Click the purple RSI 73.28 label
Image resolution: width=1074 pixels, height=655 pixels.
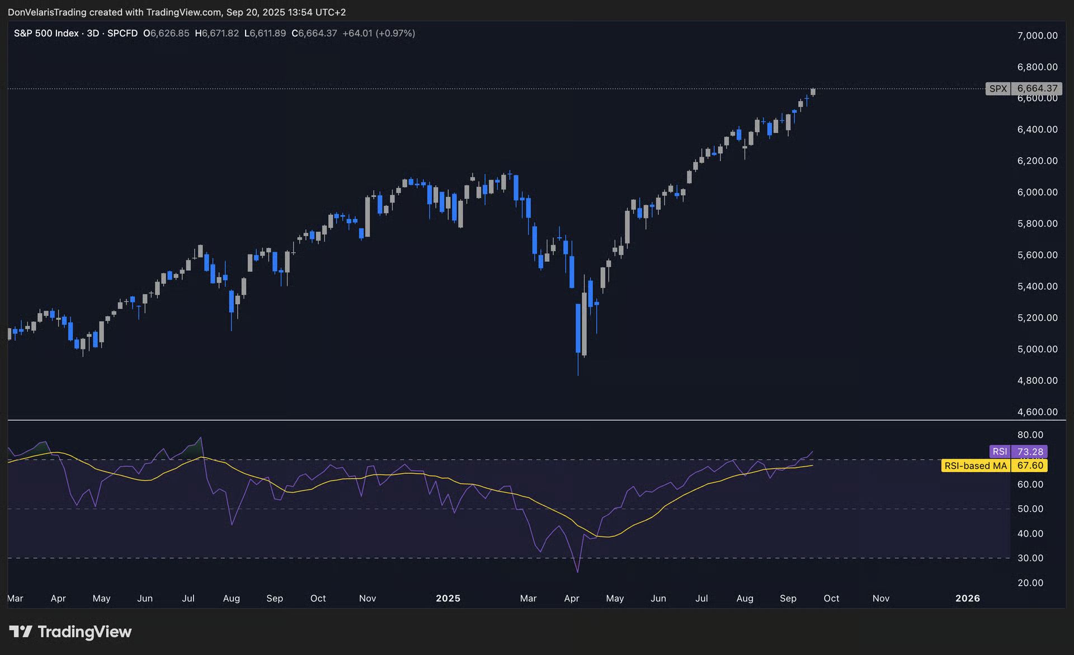click(1018, 451)
